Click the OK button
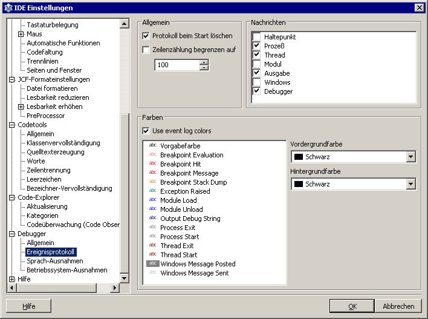This screenshot has height=319, width=428. click(352, 306)
